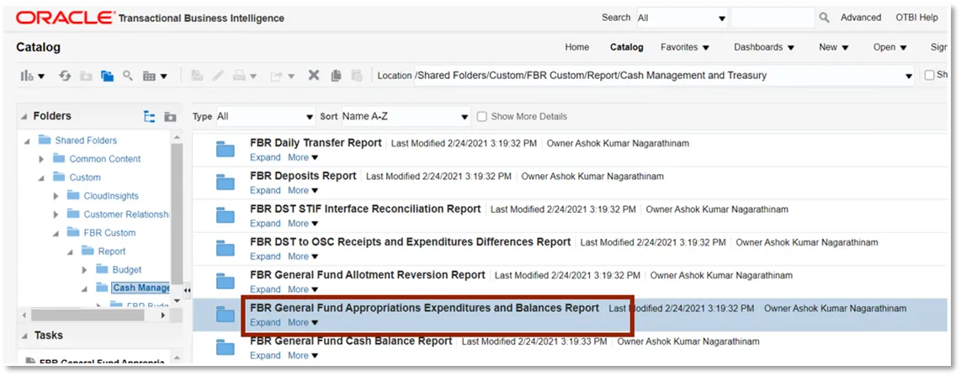Expand the Common Content folder tree node
Screen dimensions: 961x376
pyautogui.click(x=41, y=159)
